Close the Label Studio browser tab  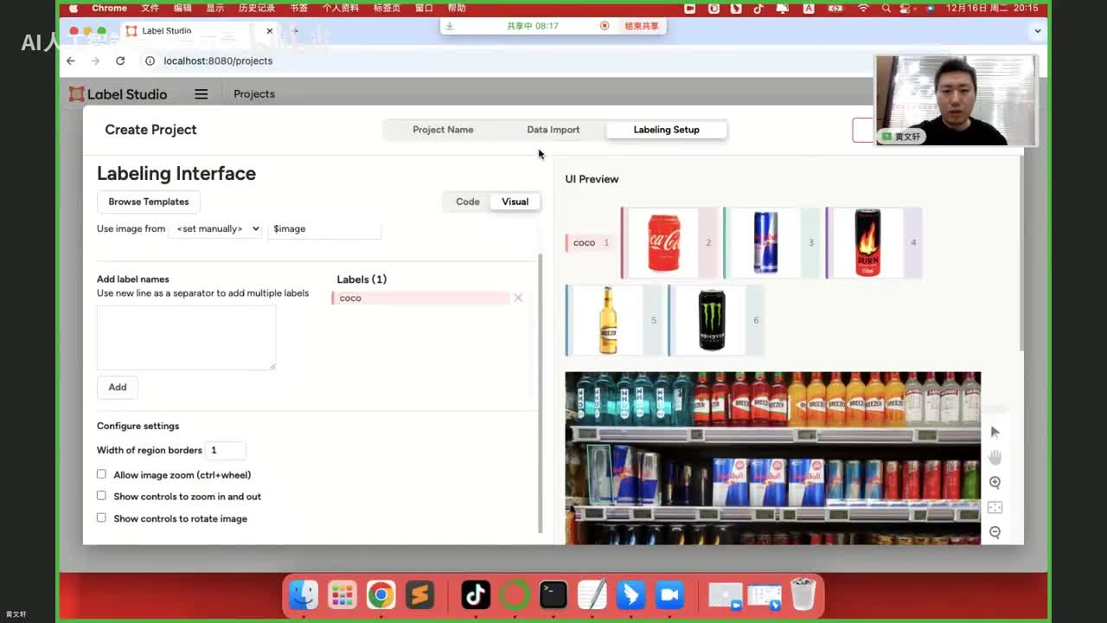[x=270, y=31]
